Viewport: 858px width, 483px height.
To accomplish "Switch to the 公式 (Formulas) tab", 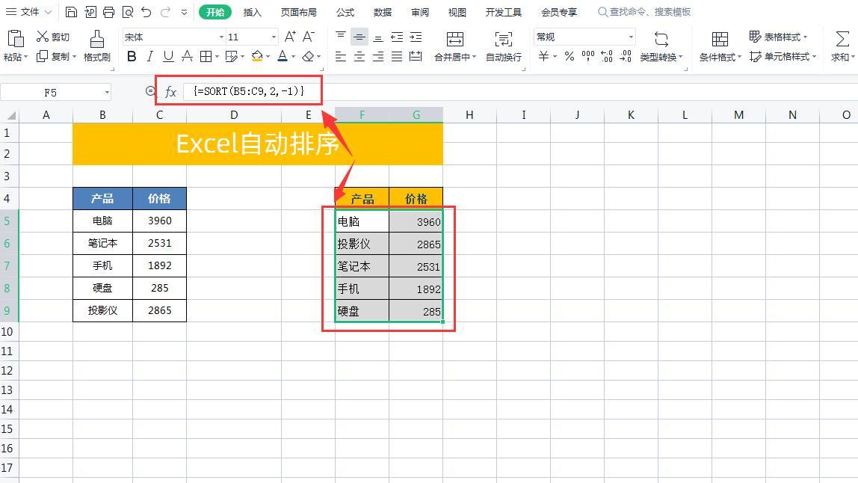I will (346, 11).
